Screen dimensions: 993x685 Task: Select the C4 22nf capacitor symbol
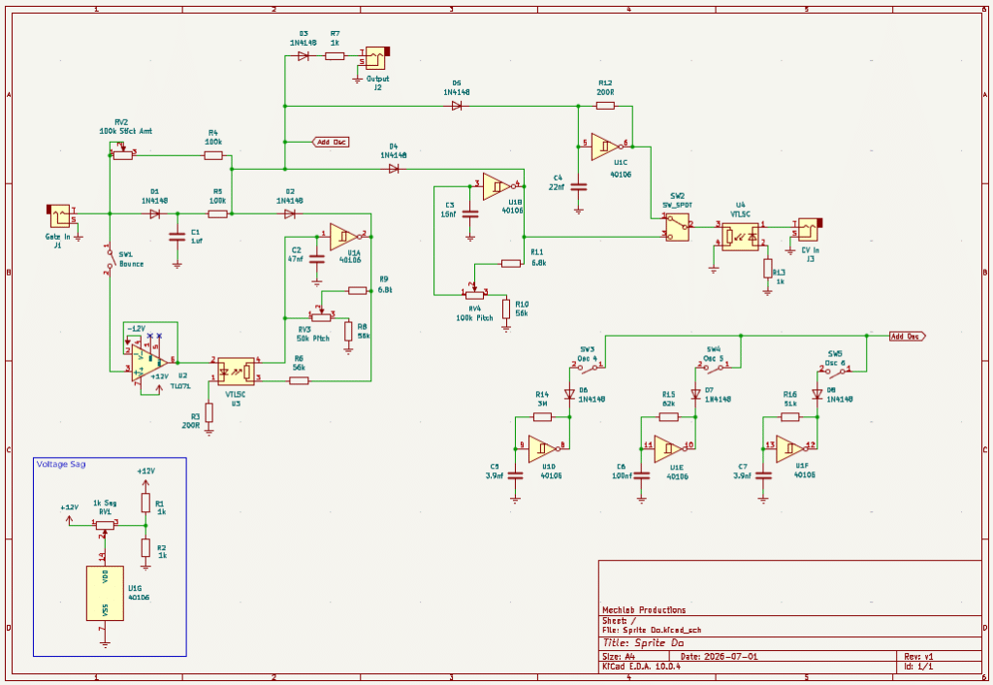coord(578,187)
